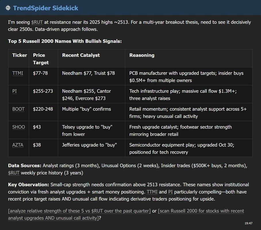Click $RUT in the Data Sources line
Viewport: 261px width, 230px height.
pyautogui.click(x=14, y=173)
